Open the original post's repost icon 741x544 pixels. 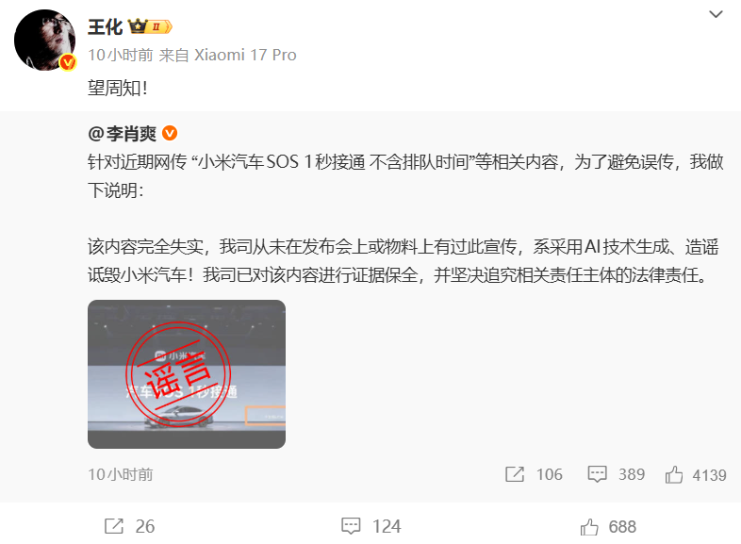tap(515, 474)
